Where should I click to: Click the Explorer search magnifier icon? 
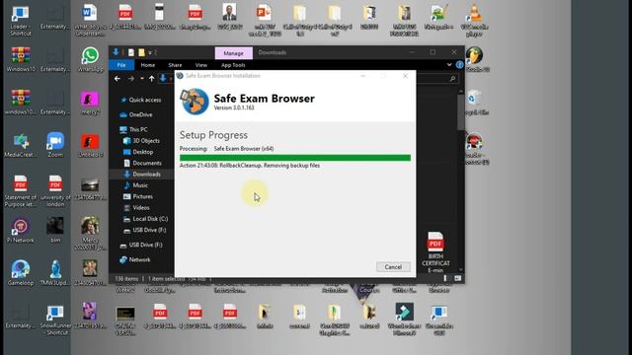(x=452, y=79)
